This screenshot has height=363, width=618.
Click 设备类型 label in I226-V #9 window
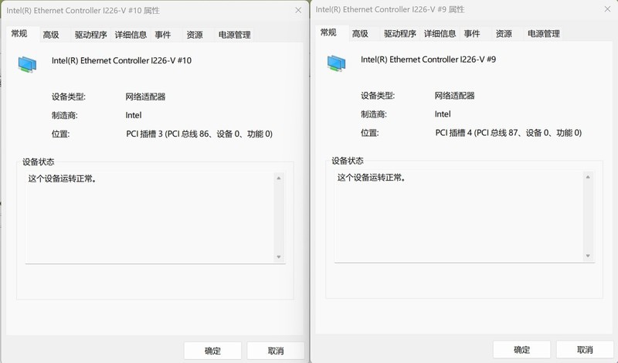[x=378, y=95]
